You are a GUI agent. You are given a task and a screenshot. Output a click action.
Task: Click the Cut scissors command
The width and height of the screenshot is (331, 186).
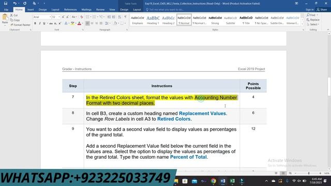point(14,15)
